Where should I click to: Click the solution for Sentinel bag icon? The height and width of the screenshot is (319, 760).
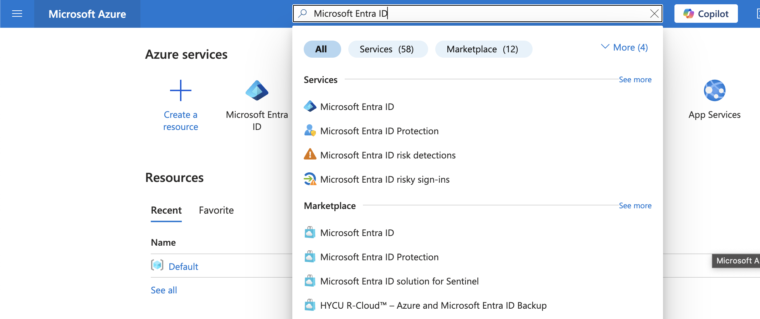point(310,281)
